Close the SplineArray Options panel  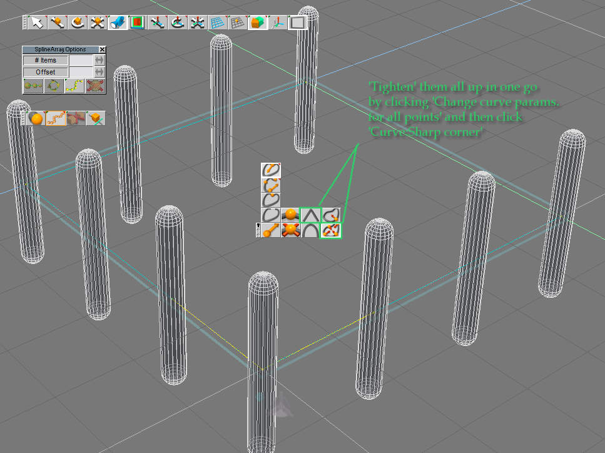click(103, 49)
